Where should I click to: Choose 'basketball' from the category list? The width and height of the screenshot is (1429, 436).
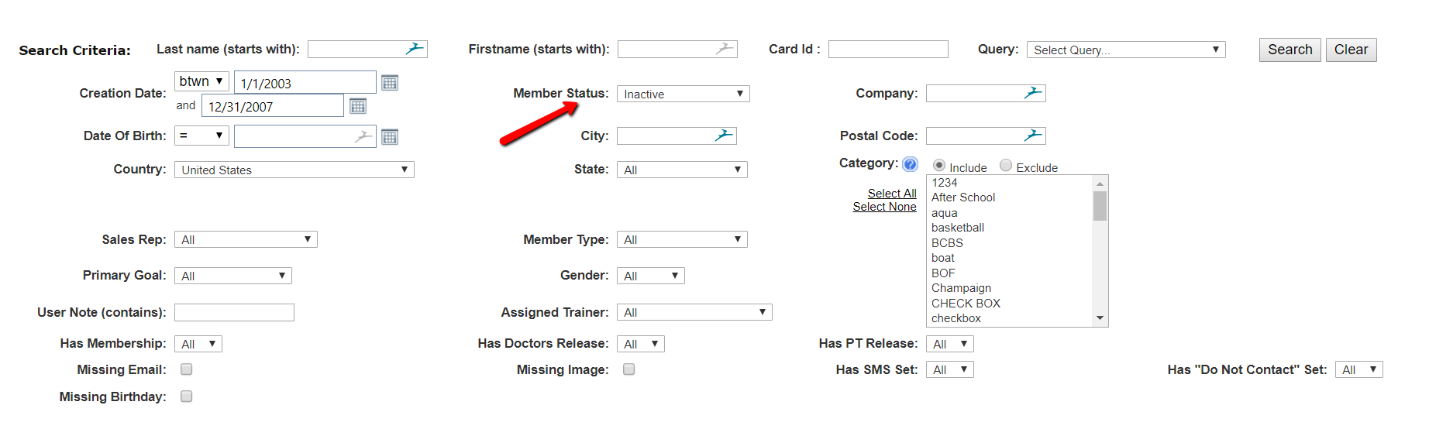pyautogui.click(x=958, y=228)
